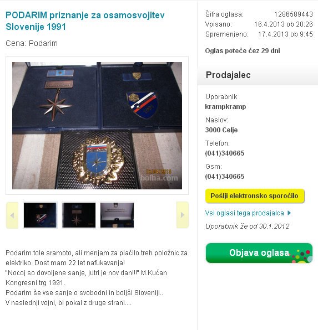Click the address 3000 Celje
The image size is (318, 330).
[221, 130]
